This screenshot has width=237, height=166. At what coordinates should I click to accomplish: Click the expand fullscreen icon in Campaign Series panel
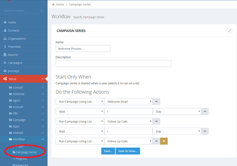229,31
